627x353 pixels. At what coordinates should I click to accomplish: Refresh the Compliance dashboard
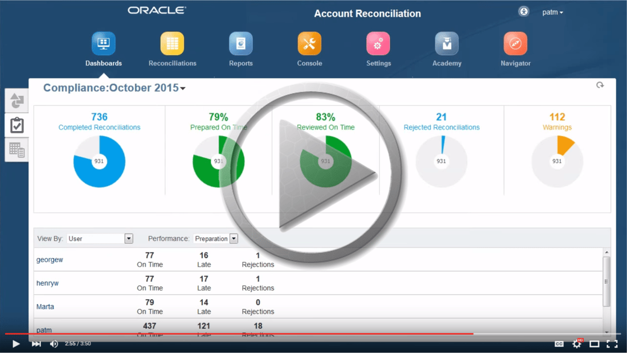tap(600, 85)
